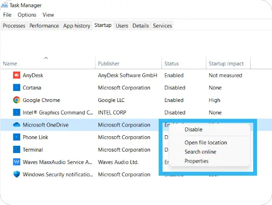Click the Google Chrome icon

(17, 100)
